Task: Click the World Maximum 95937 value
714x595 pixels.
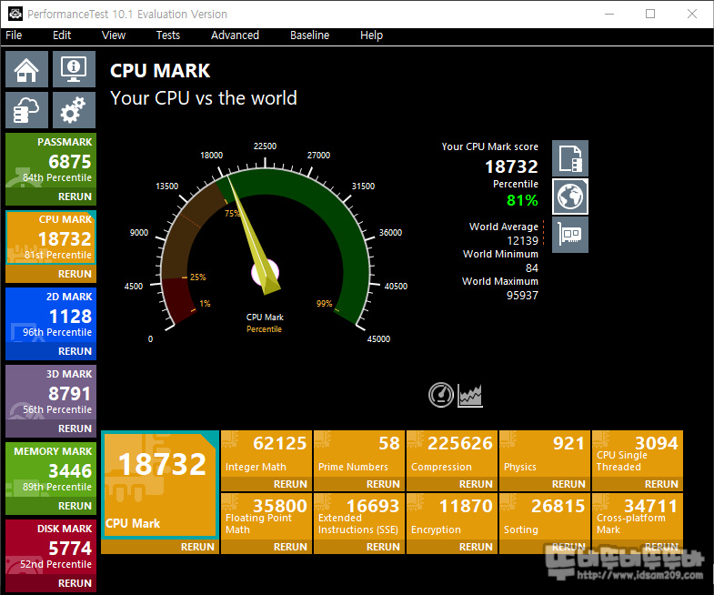Action: 522,295
